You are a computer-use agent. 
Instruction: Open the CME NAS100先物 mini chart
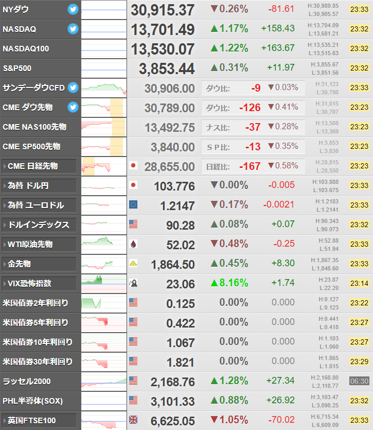pos(104,127)
